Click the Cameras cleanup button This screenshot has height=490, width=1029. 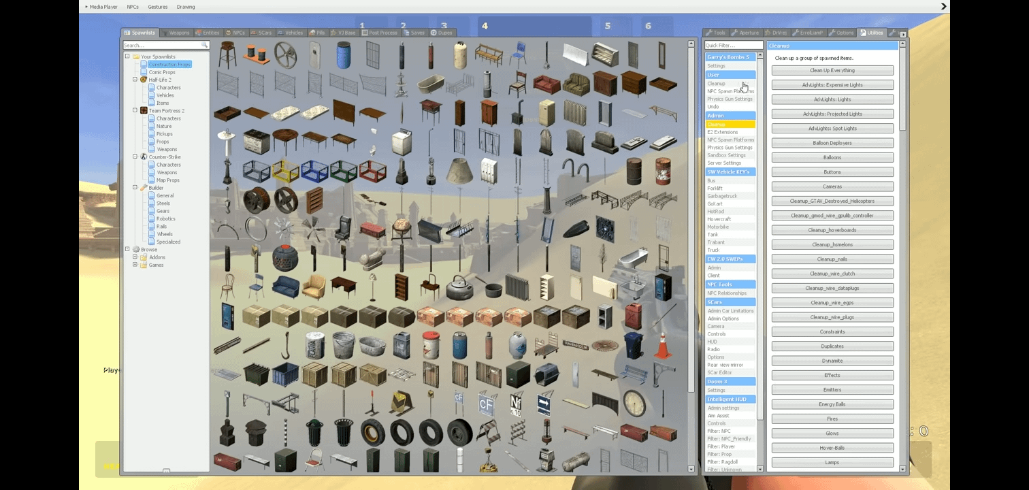[832, 186]
